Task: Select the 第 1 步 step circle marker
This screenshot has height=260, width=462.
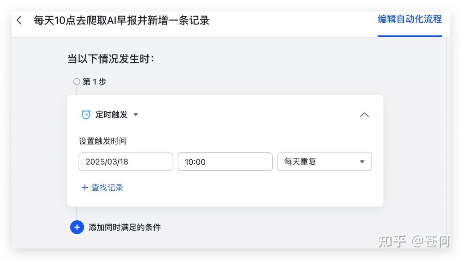Action: coord(77,82)
